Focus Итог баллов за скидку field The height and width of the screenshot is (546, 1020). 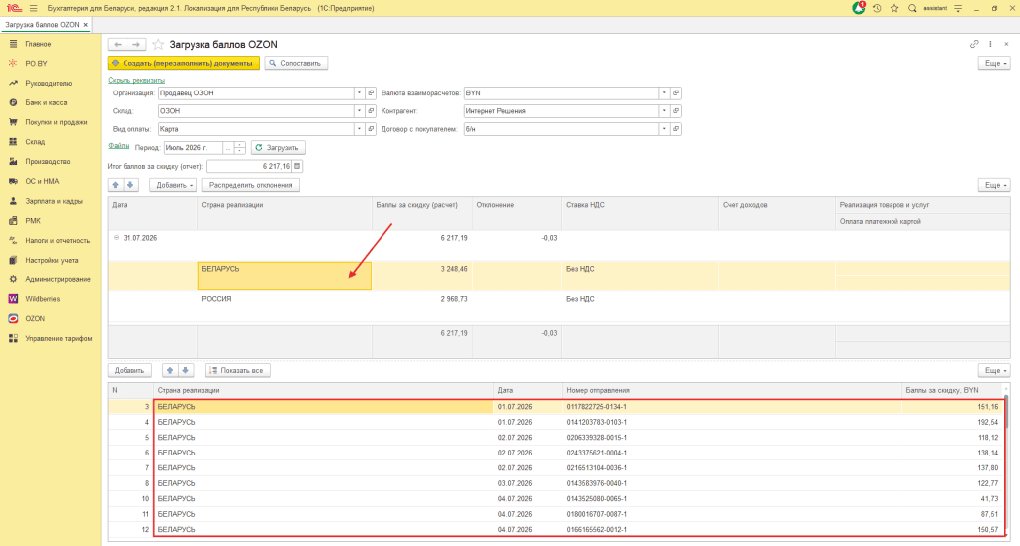point(249,166)
